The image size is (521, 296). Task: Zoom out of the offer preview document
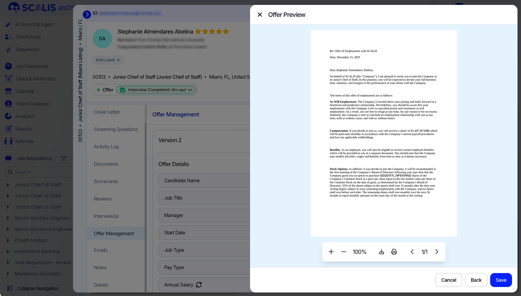click(344, 252)
